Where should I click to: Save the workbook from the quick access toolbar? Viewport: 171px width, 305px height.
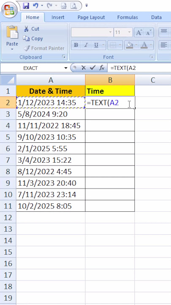pyautogui.click(x=26, y=6)
